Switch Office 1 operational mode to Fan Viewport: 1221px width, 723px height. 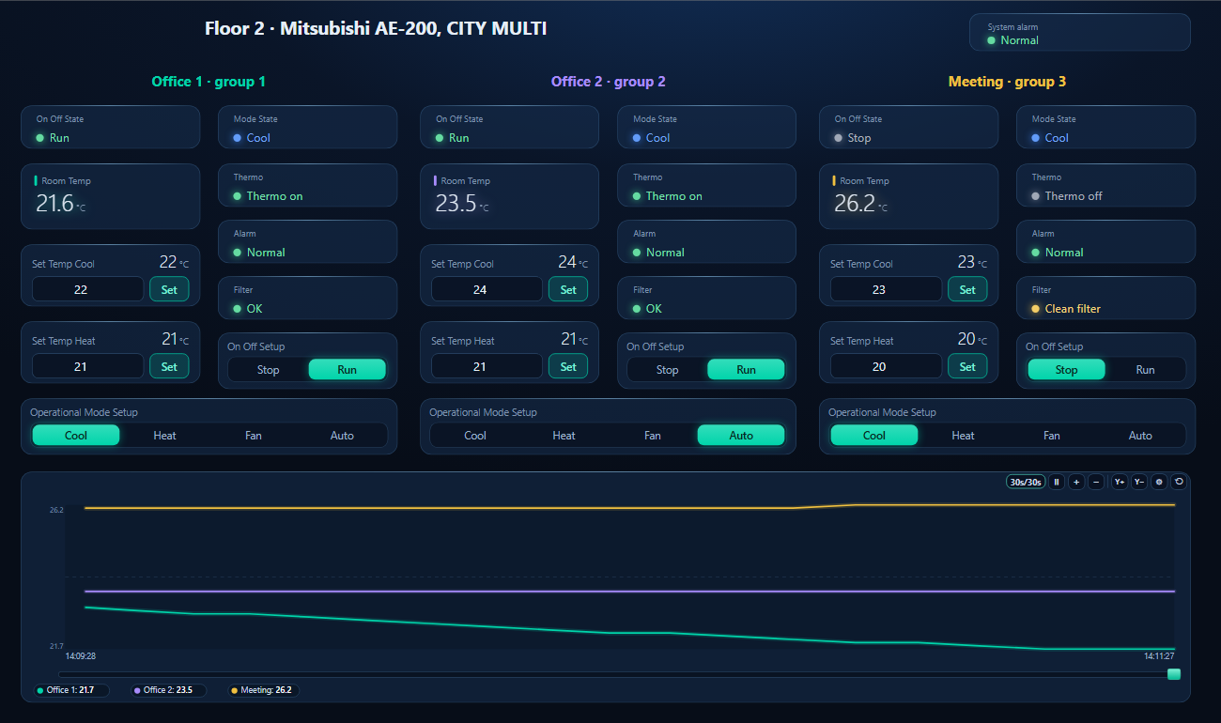(254, 435)
